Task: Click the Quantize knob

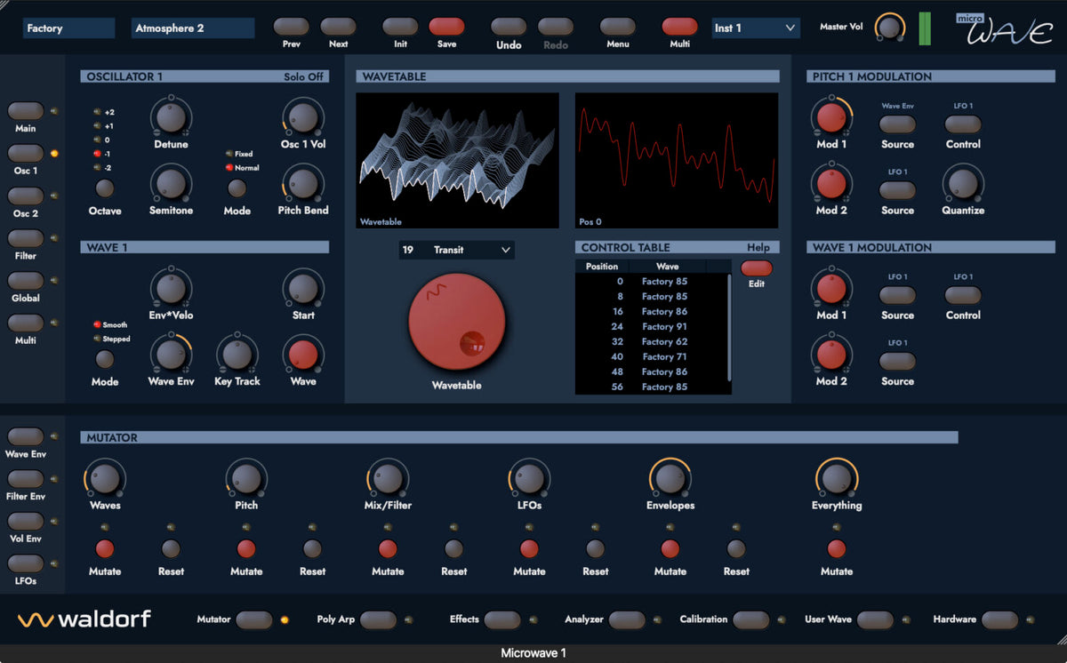Action: point(963,183)
